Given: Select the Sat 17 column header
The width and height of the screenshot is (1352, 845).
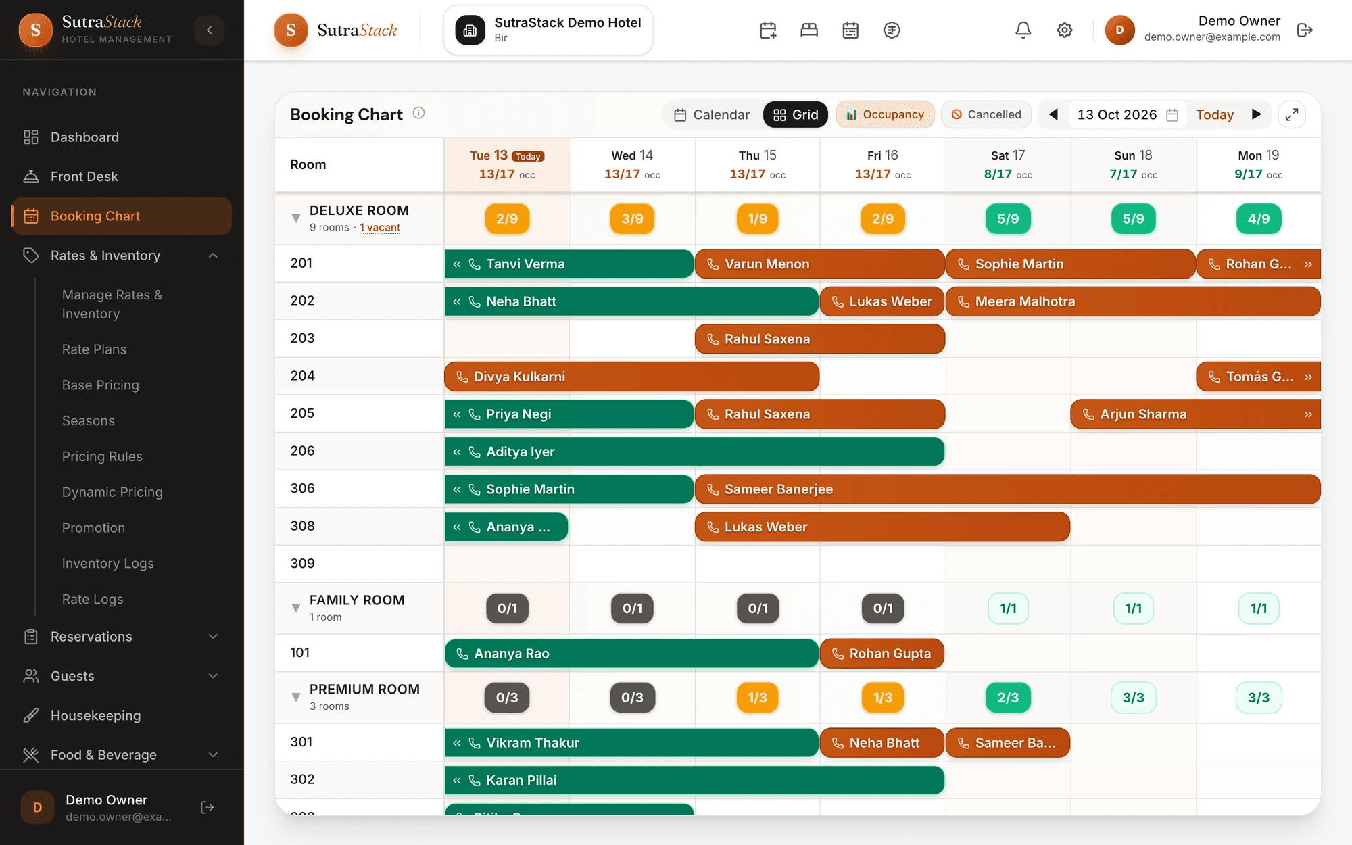Looking at the screenshot, I should pos(1008,165).
